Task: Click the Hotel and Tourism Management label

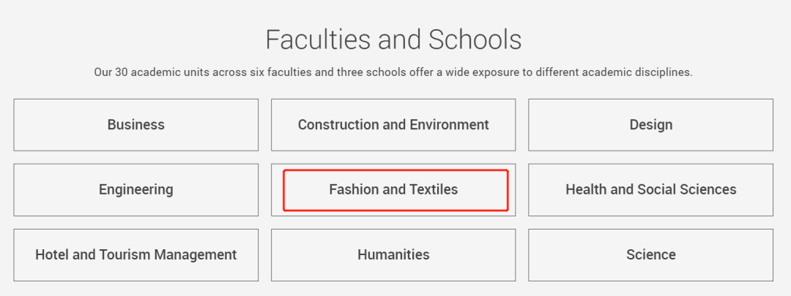Action: [x=135, y=255]
